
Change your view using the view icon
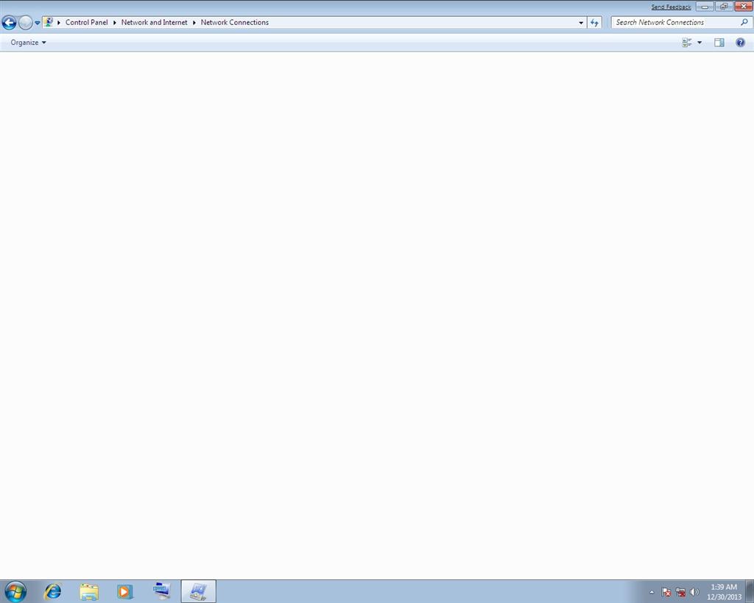tap(687, 42)
